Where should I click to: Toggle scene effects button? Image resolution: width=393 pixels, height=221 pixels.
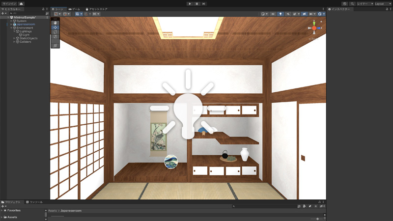[x=295, y=14]
